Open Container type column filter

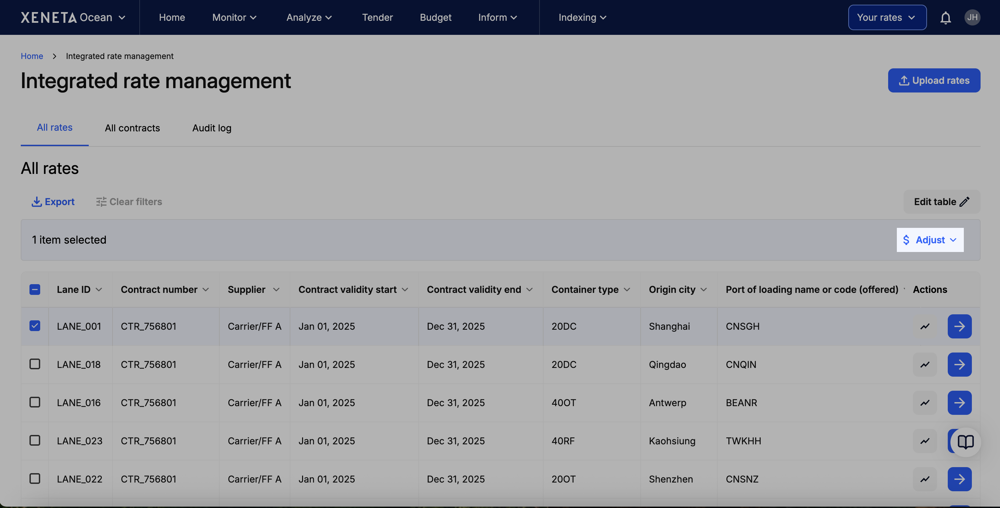tap(627, 290)
